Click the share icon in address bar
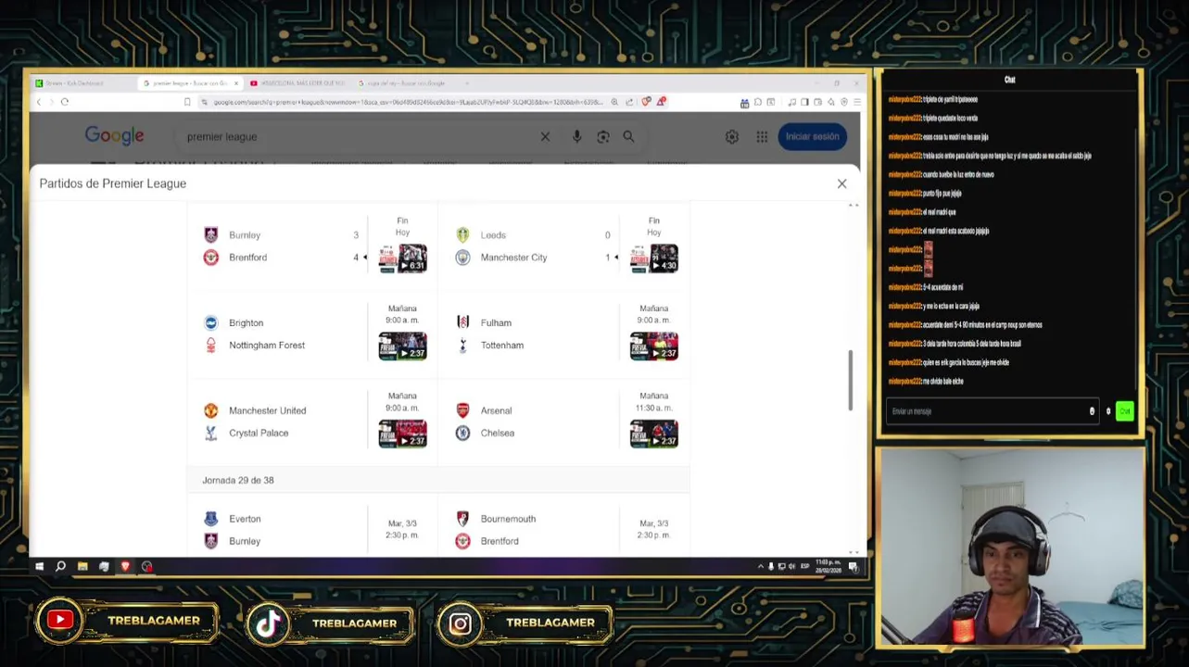 tap(630, 102)
